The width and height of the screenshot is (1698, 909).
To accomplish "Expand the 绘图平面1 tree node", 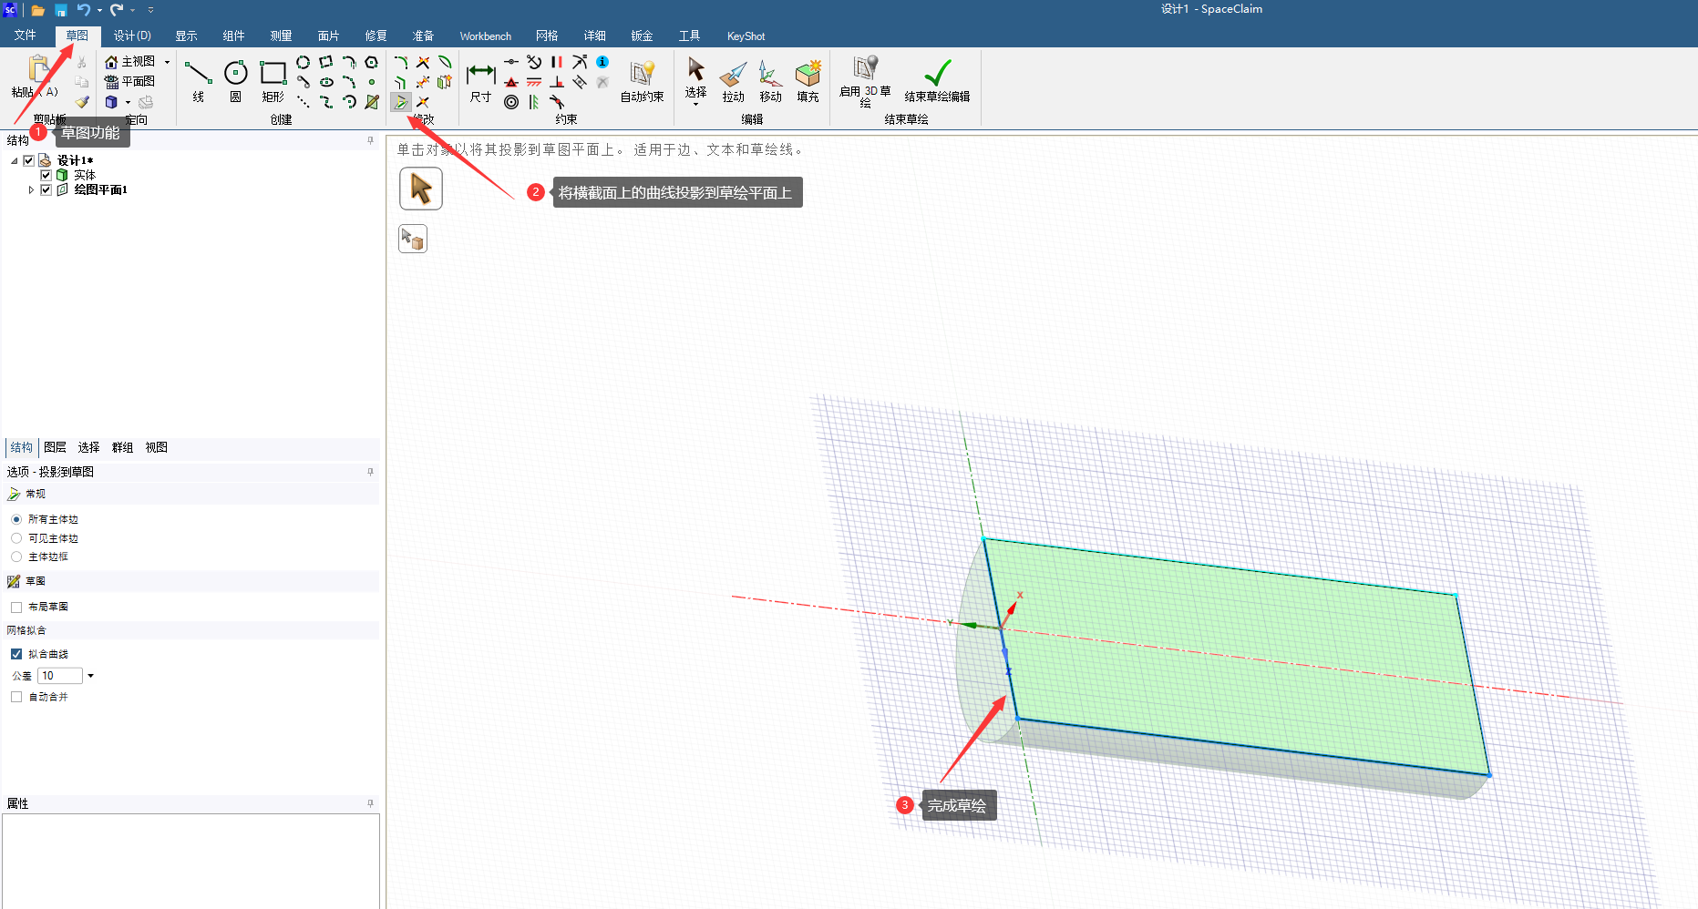I will tap(31, 190).
